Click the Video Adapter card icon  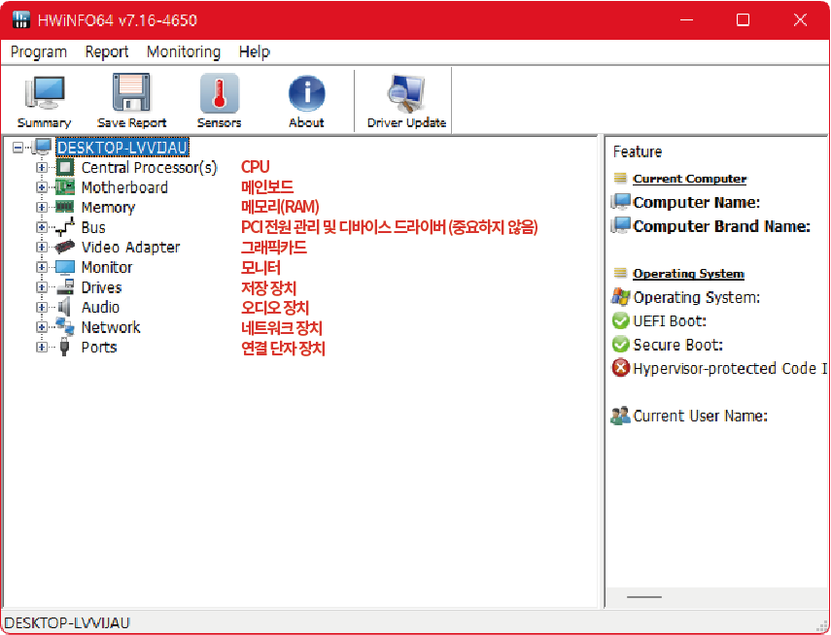tap(65, 247)
